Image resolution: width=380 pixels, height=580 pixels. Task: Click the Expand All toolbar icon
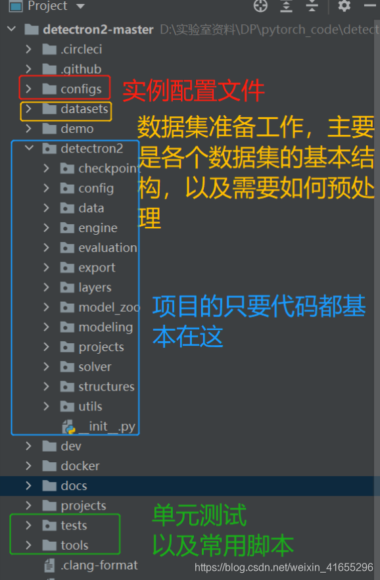coord(286,7)
